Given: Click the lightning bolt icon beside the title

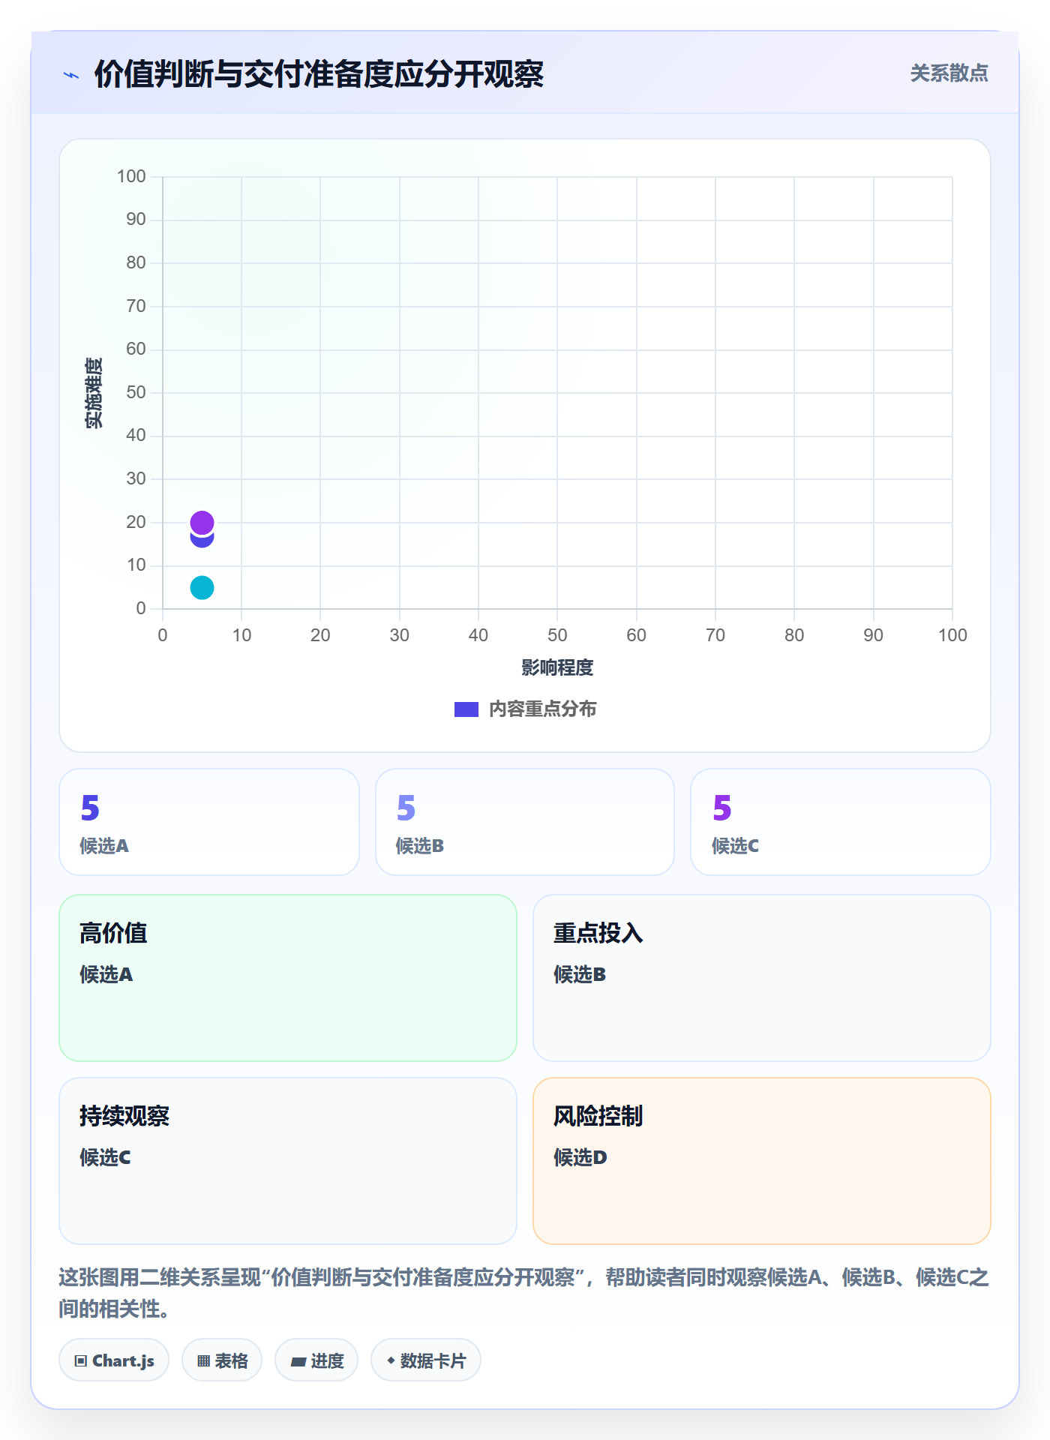Looking at the screenshot, I should [x=71, y=75].
